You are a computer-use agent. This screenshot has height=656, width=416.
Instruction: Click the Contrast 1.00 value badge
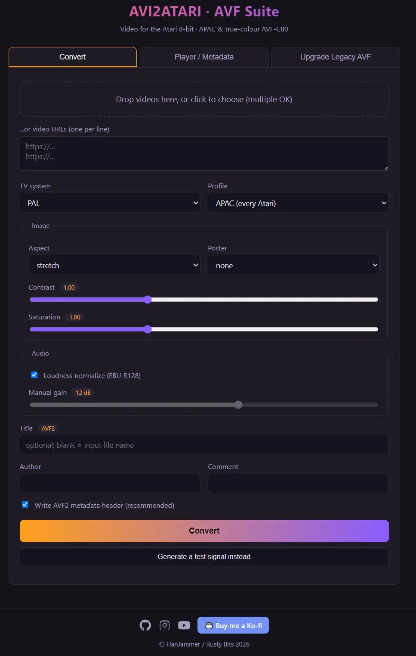pyautogui.click(x=69, y=287)
